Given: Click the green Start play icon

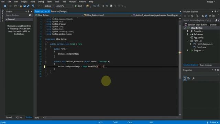Looking at the screenshot, I should point(76,6).
